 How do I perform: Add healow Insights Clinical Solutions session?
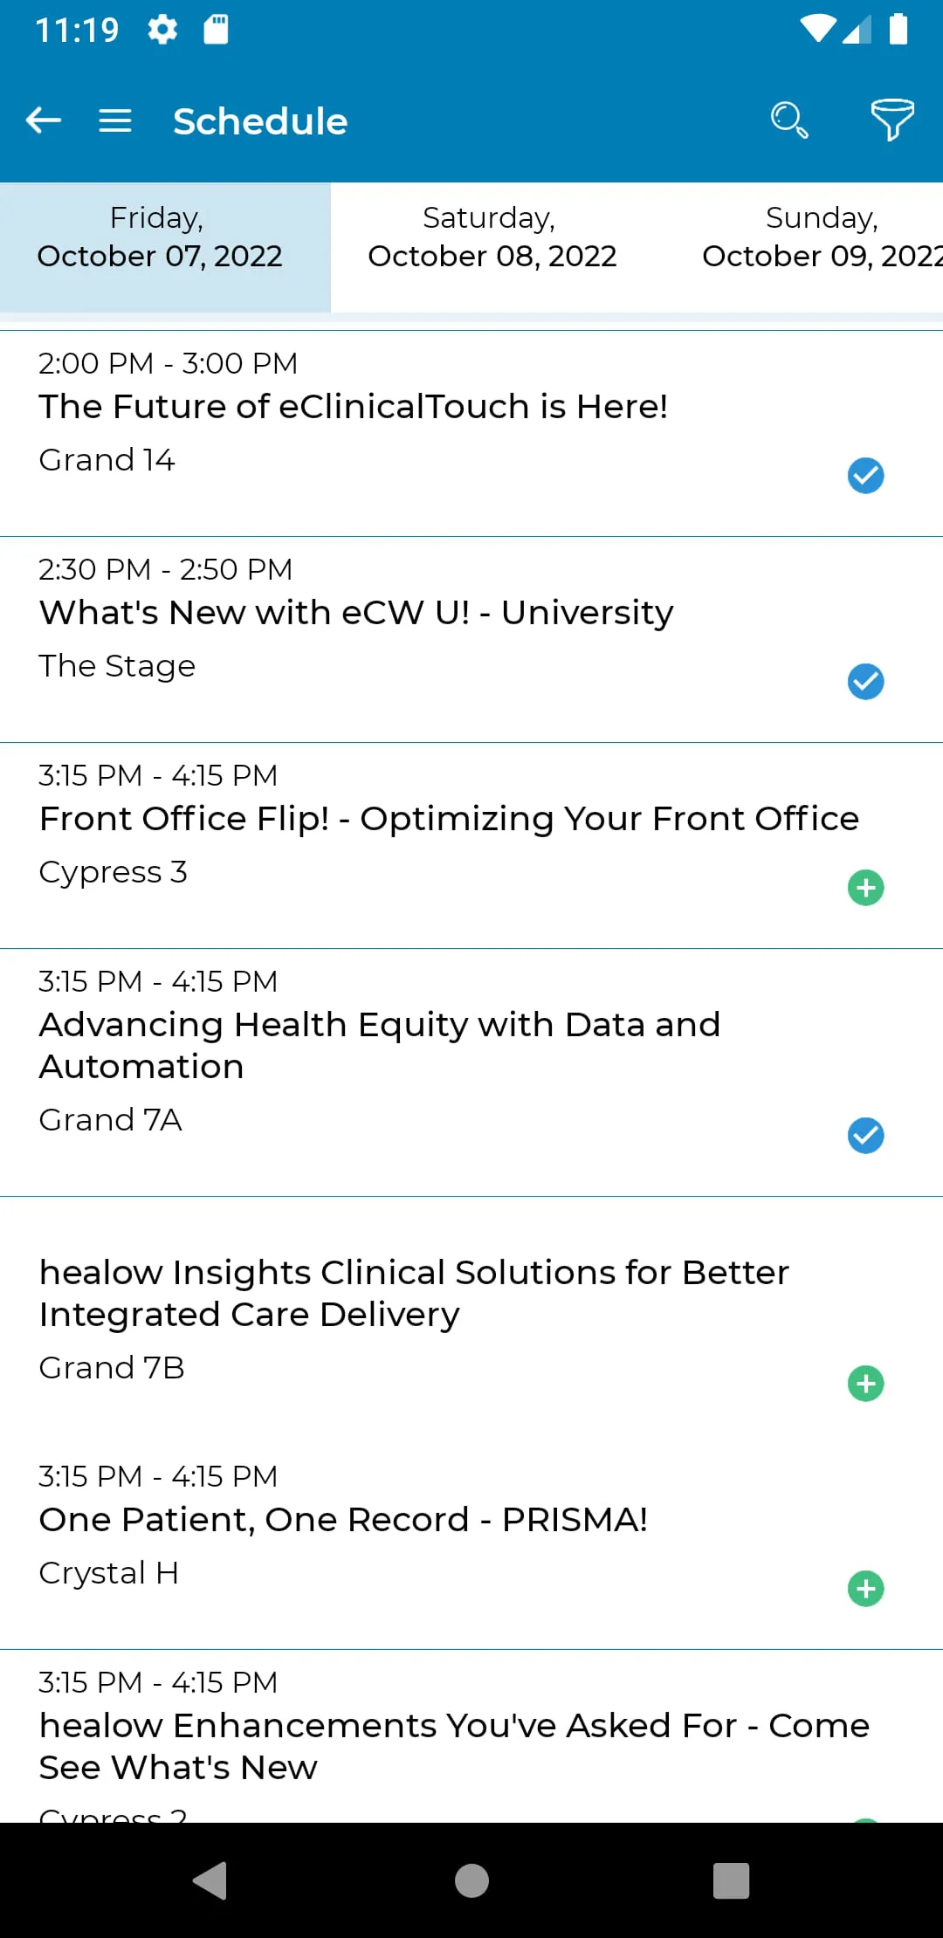pos(865,1384)
